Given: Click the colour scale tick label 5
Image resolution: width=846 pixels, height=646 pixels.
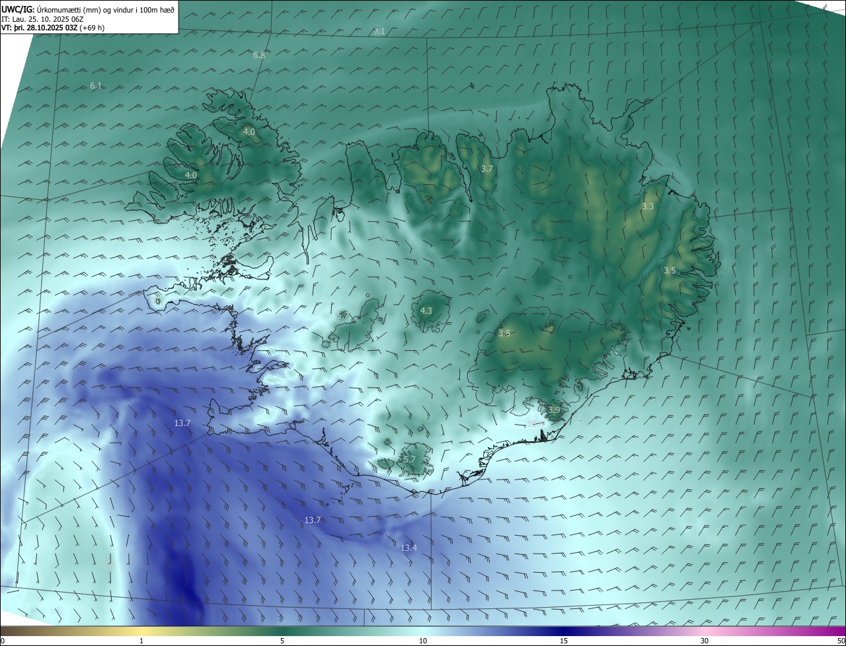Looking at the screenshot, I should pos(282,641).
